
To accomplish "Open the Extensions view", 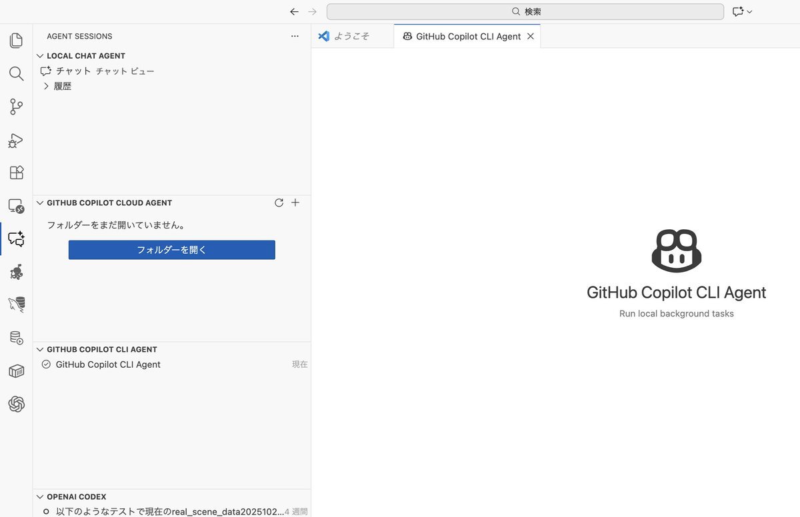I will pyautogui.click(x=17, y=173).
